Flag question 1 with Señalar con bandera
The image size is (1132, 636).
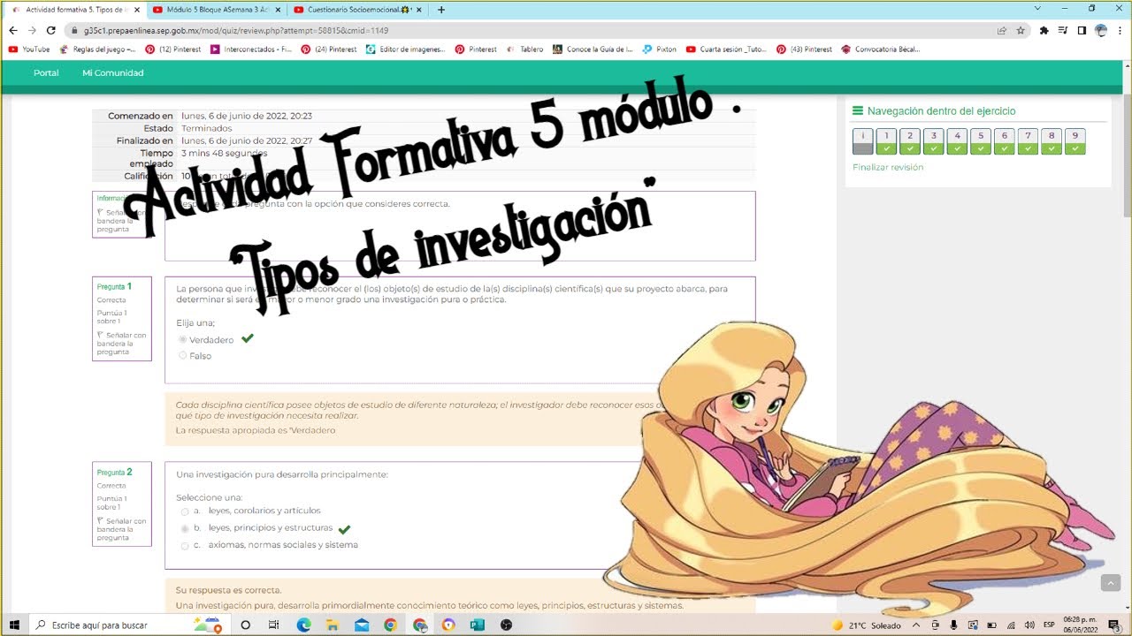pyautogui.click(x=121, y=343)
